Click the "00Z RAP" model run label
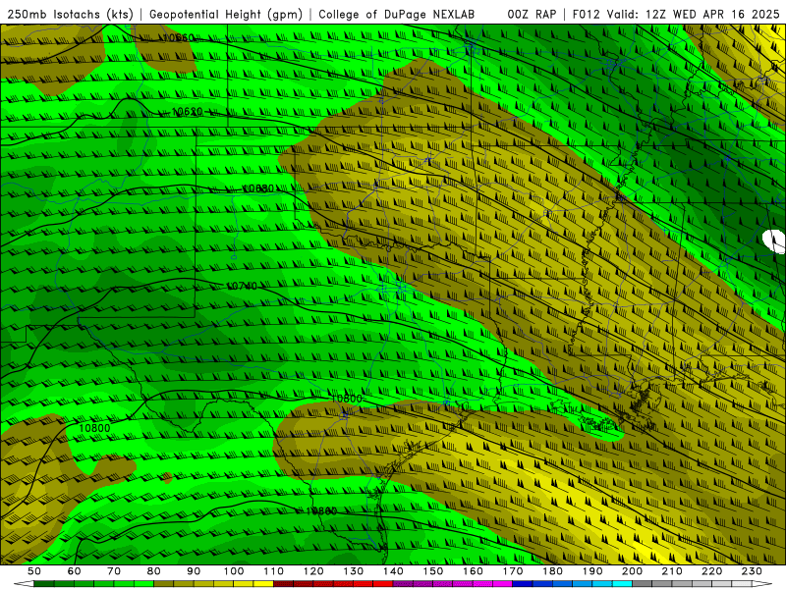This screenshot has height=589, width=786. click(x=532, y=14)
